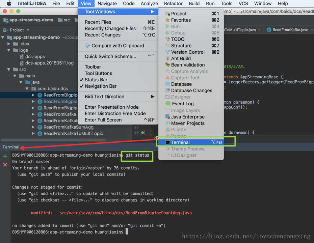
Task: Click the Java Enterprise icon
Action: tap(167, 116)
